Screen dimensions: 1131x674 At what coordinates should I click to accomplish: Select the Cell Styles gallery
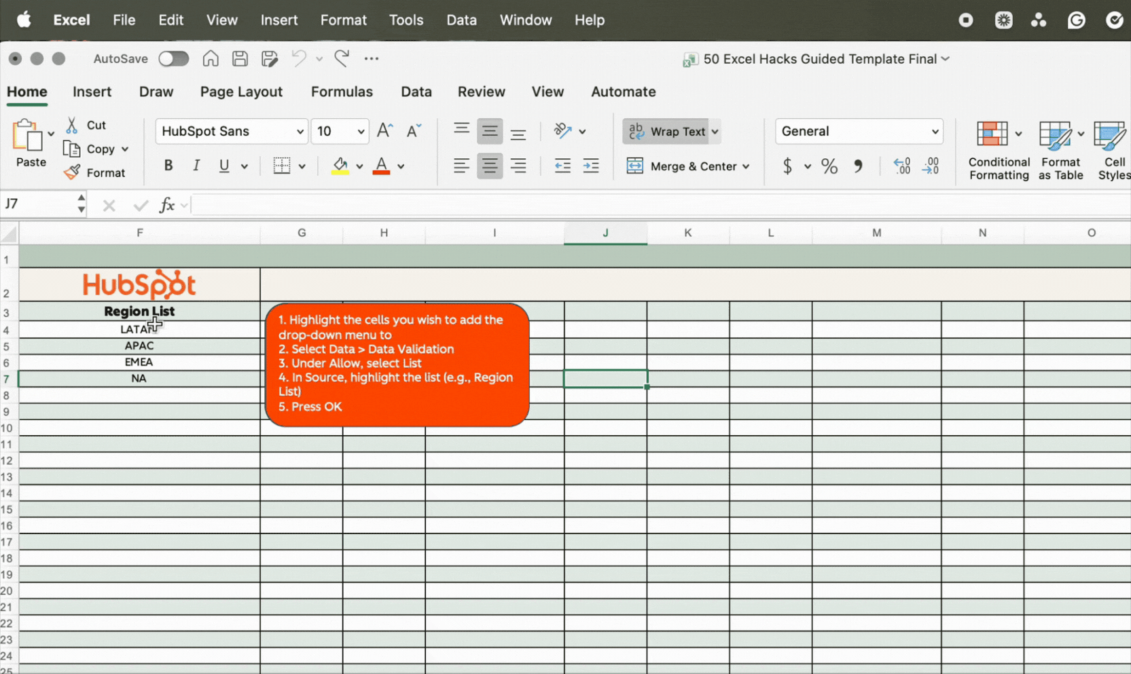click(1111, 149)
